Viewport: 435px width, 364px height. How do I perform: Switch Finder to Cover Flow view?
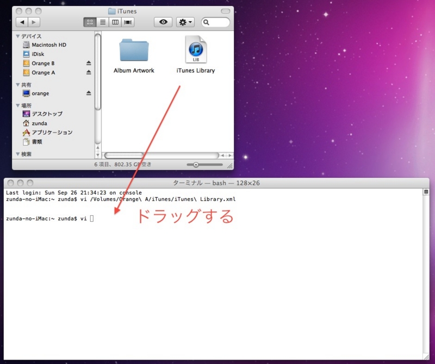click(x=128, y=22)
